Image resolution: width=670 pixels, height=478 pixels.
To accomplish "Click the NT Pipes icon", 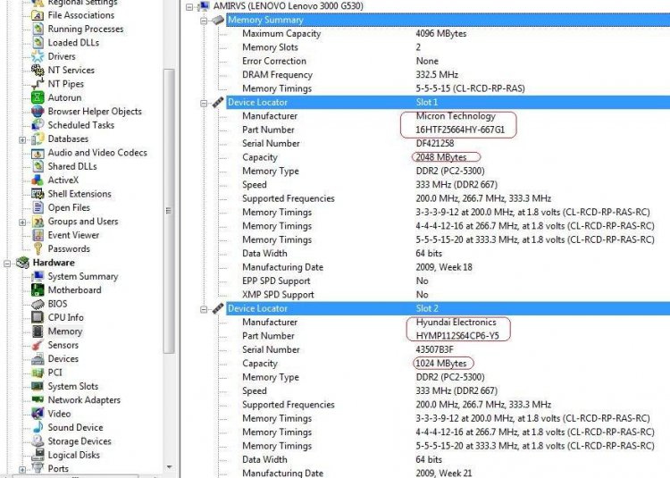I will tap(38, 84).
